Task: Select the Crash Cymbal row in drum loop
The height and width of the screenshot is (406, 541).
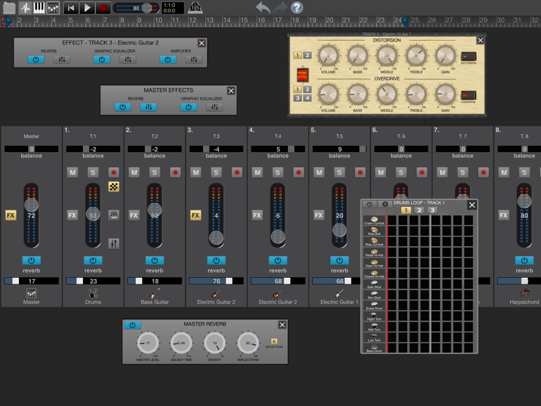Action: 374,220
